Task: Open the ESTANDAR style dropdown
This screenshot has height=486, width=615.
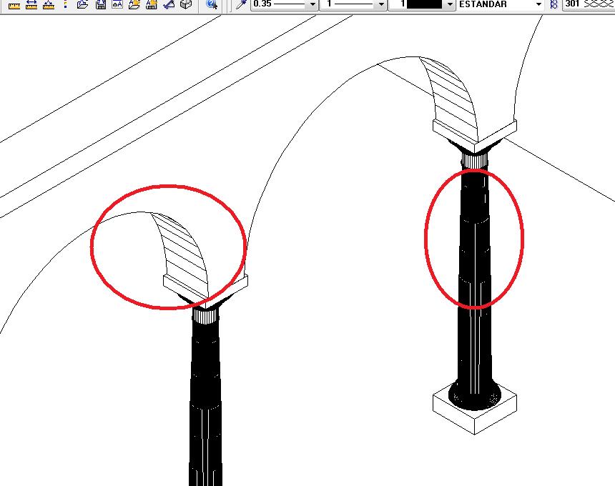Action: (501, 4)
